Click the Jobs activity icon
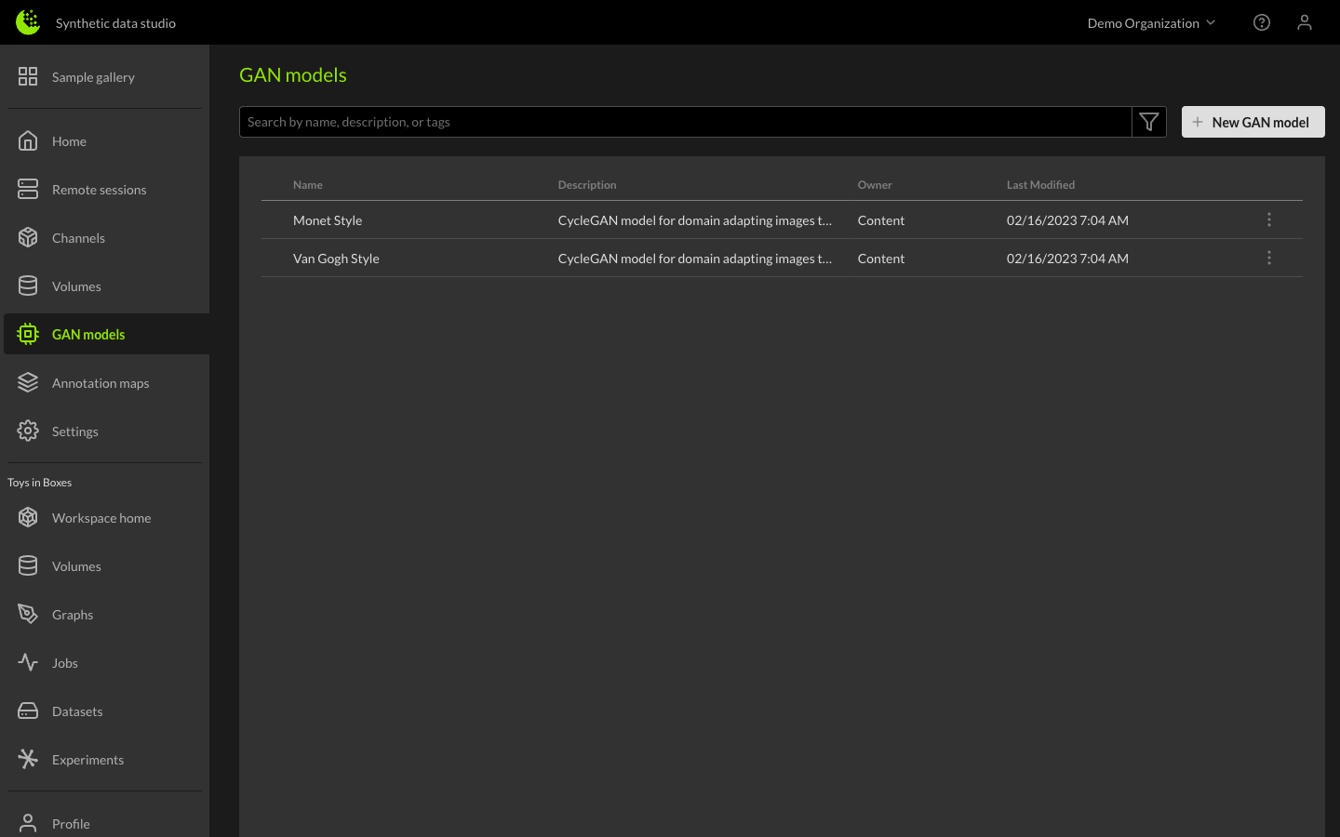This screenshot has height=837, width=1340. [x=28, y=663]
